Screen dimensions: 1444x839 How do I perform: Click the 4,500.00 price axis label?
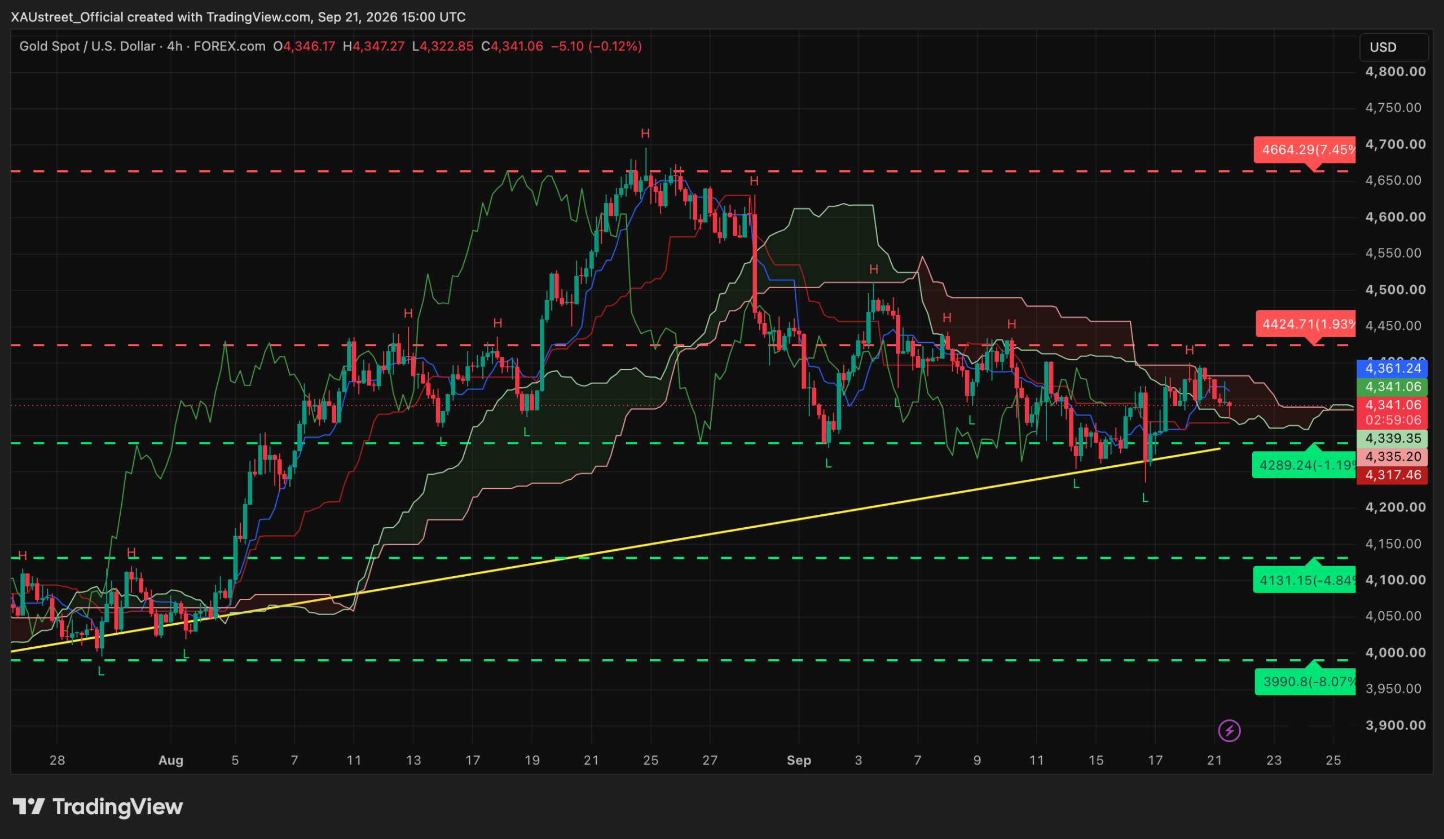pos(1396,290)
